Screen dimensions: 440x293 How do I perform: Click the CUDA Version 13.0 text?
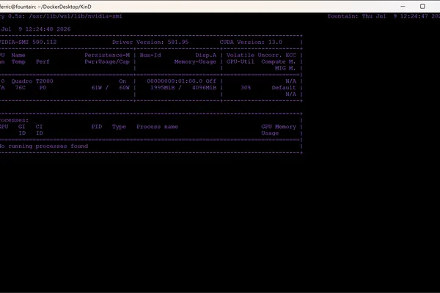point(251,42)
